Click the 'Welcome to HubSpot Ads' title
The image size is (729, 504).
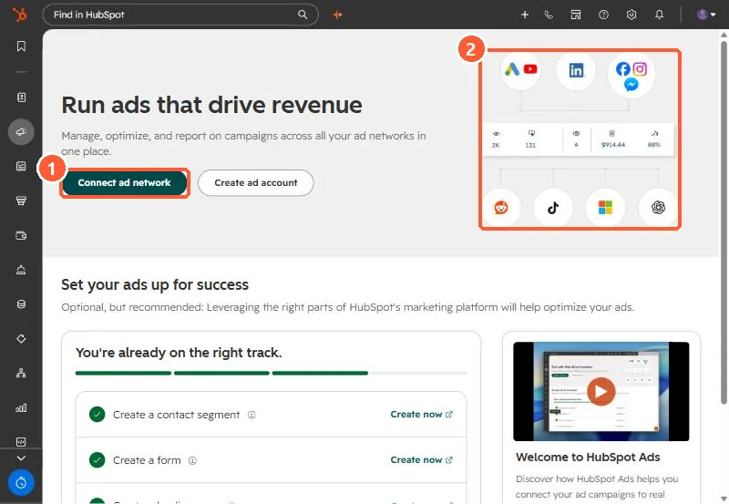click(x=588, y=457)
